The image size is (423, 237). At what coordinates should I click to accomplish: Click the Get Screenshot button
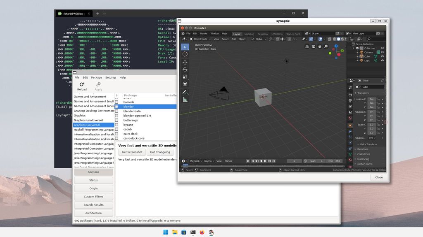pos(131,152)
